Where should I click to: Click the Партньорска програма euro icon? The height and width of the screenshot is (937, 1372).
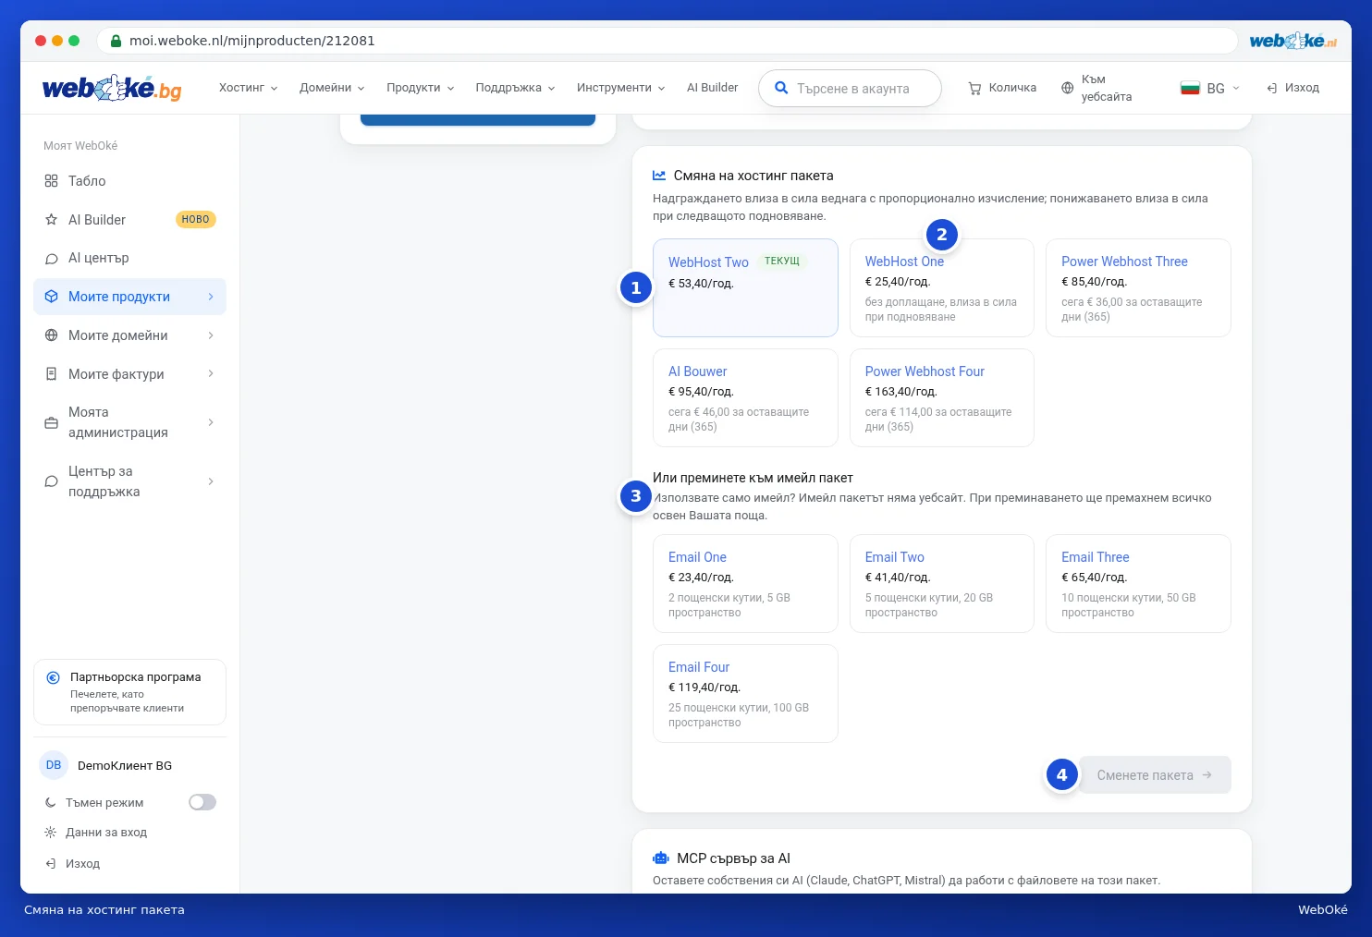tap(54, 677)
